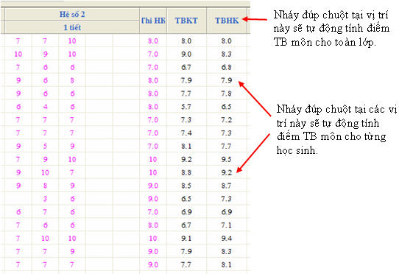Click TBHK cell showing 9.2

pos(226,172)
